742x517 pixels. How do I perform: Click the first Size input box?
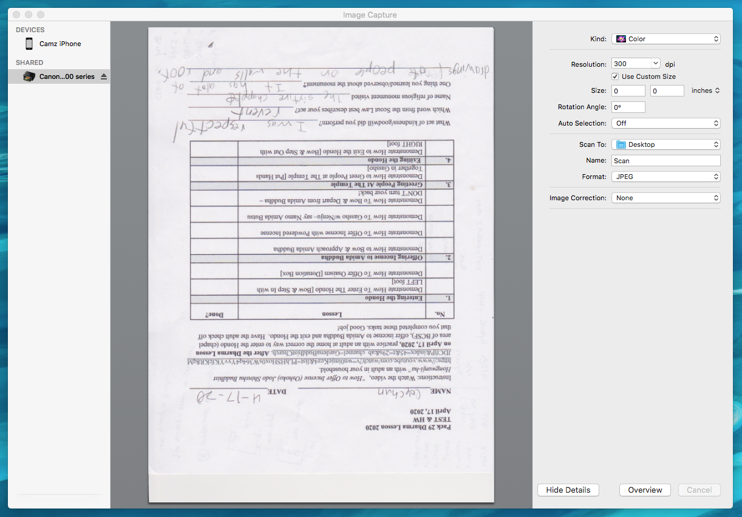pyautogui.click(x=628, y=90)
